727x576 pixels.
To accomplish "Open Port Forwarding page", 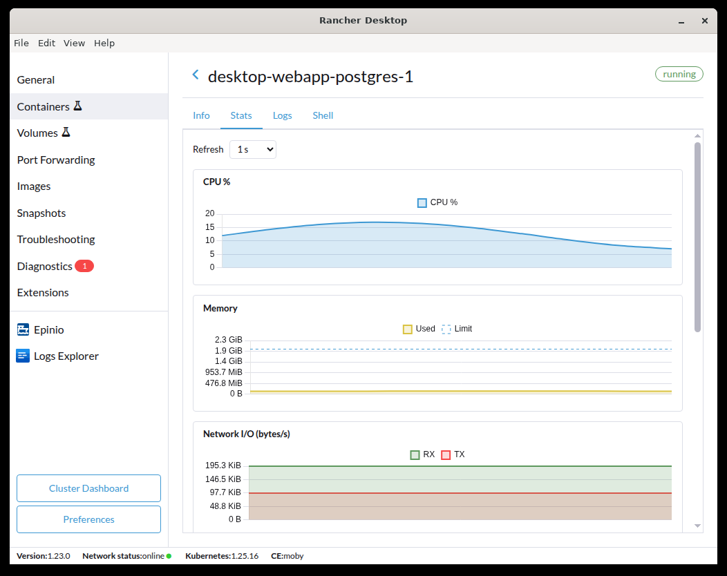I will pyautogui.click(x=89, y=160).
